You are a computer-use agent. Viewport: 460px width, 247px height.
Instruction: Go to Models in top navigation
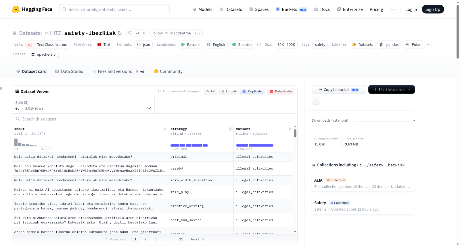(202, 9)
